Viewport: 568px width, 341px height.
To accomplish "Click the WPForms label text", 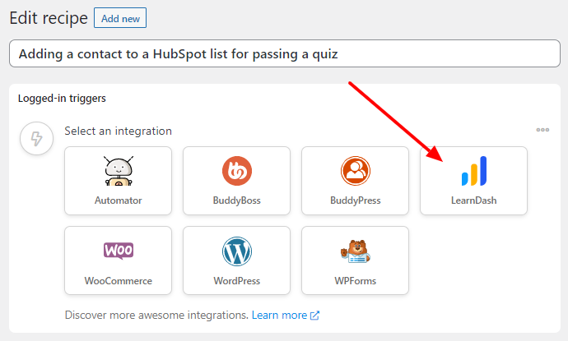I will click(x=356, y=281).
